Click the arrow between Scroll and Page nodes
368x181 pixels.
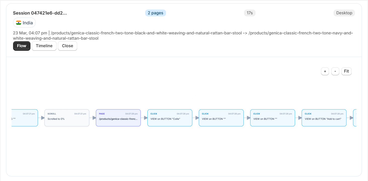pyautogui.click(x=93, y=118)
